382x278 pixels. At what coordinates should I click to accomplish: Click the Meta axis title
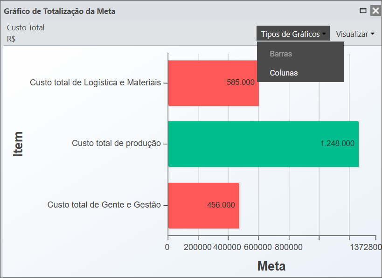(x=271, y=266)
